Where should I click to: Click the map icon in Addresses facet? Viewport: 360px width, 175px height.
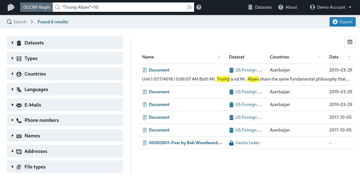(19, 152)
